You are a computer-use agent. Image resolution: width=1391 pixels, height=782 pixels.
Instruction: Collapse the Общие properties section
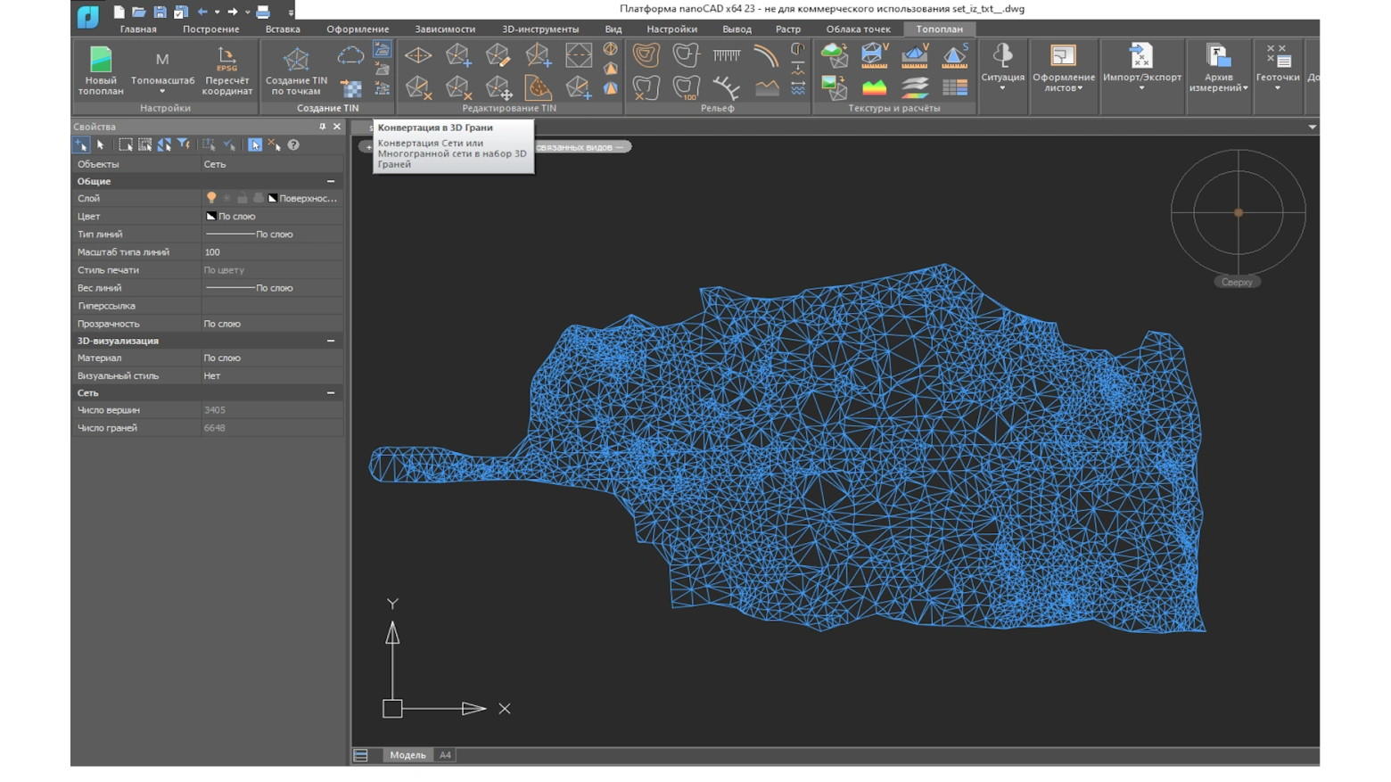pos(331,181)
